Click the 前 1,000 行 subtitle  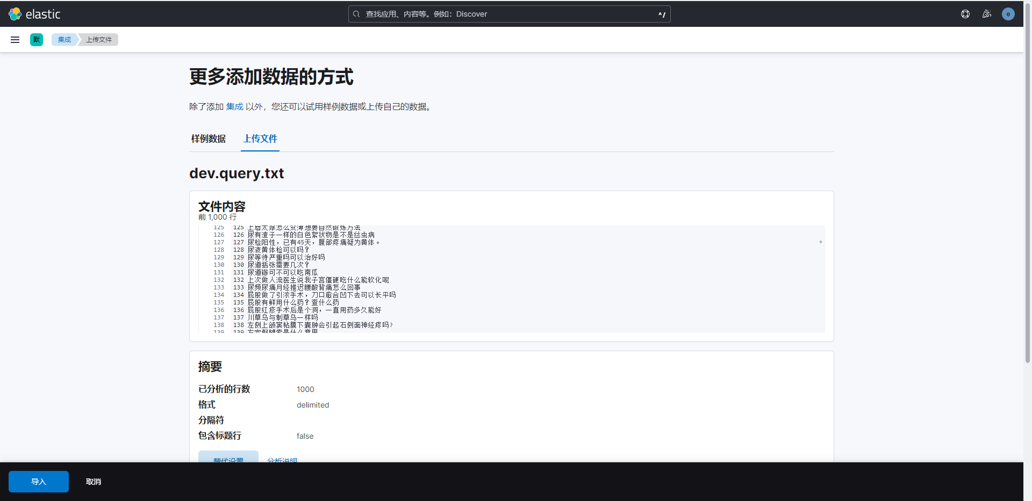coord(217,217)
